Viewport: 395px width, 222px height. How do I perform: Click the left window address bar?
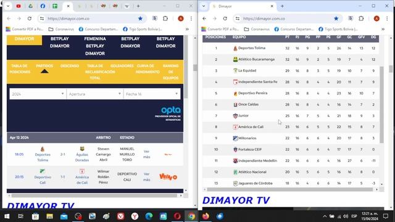pyautogui.click(x=91, y=18)
